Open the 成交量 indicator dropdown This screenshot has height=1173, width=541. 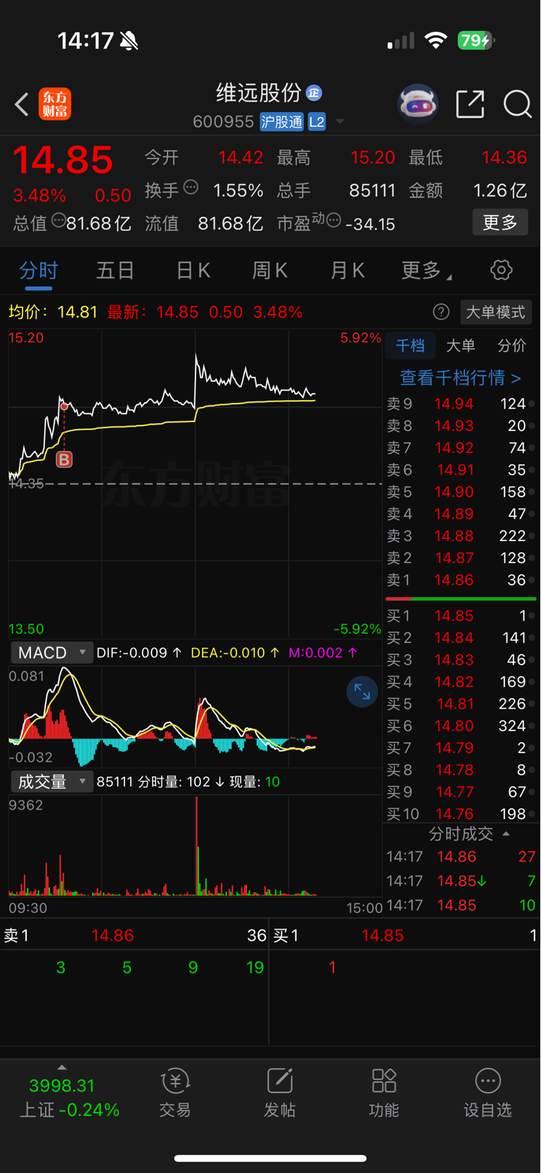tap(52, 781)
